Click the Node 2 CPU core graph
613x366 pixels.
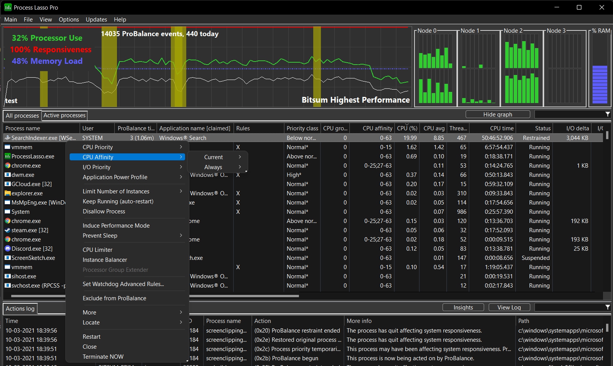[522, 68]
